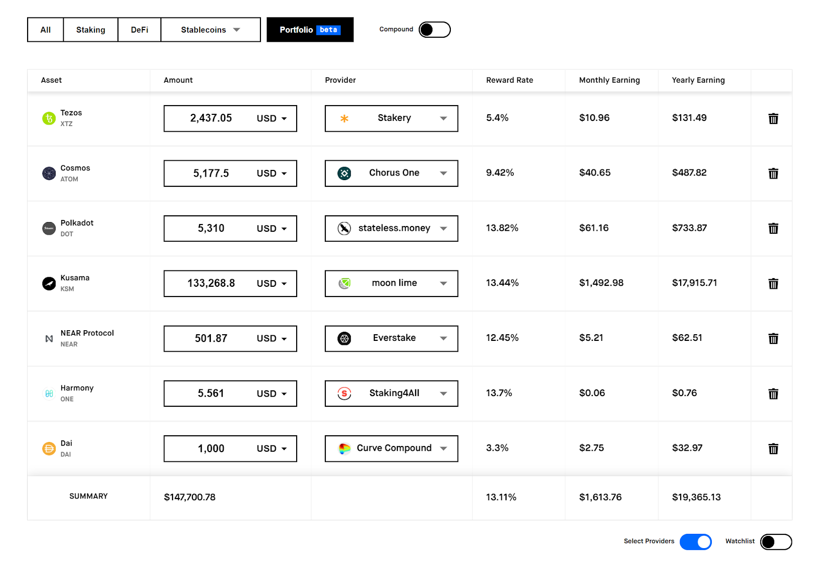The height and width of the screenshot is (568, 817).
Task: Turn on the Watchlist toggle
Action: point(776,541)
